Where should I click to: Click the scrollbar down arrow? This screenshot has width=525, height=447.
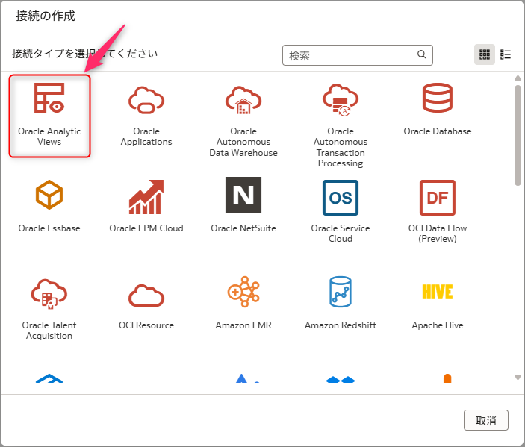point(518,377)
